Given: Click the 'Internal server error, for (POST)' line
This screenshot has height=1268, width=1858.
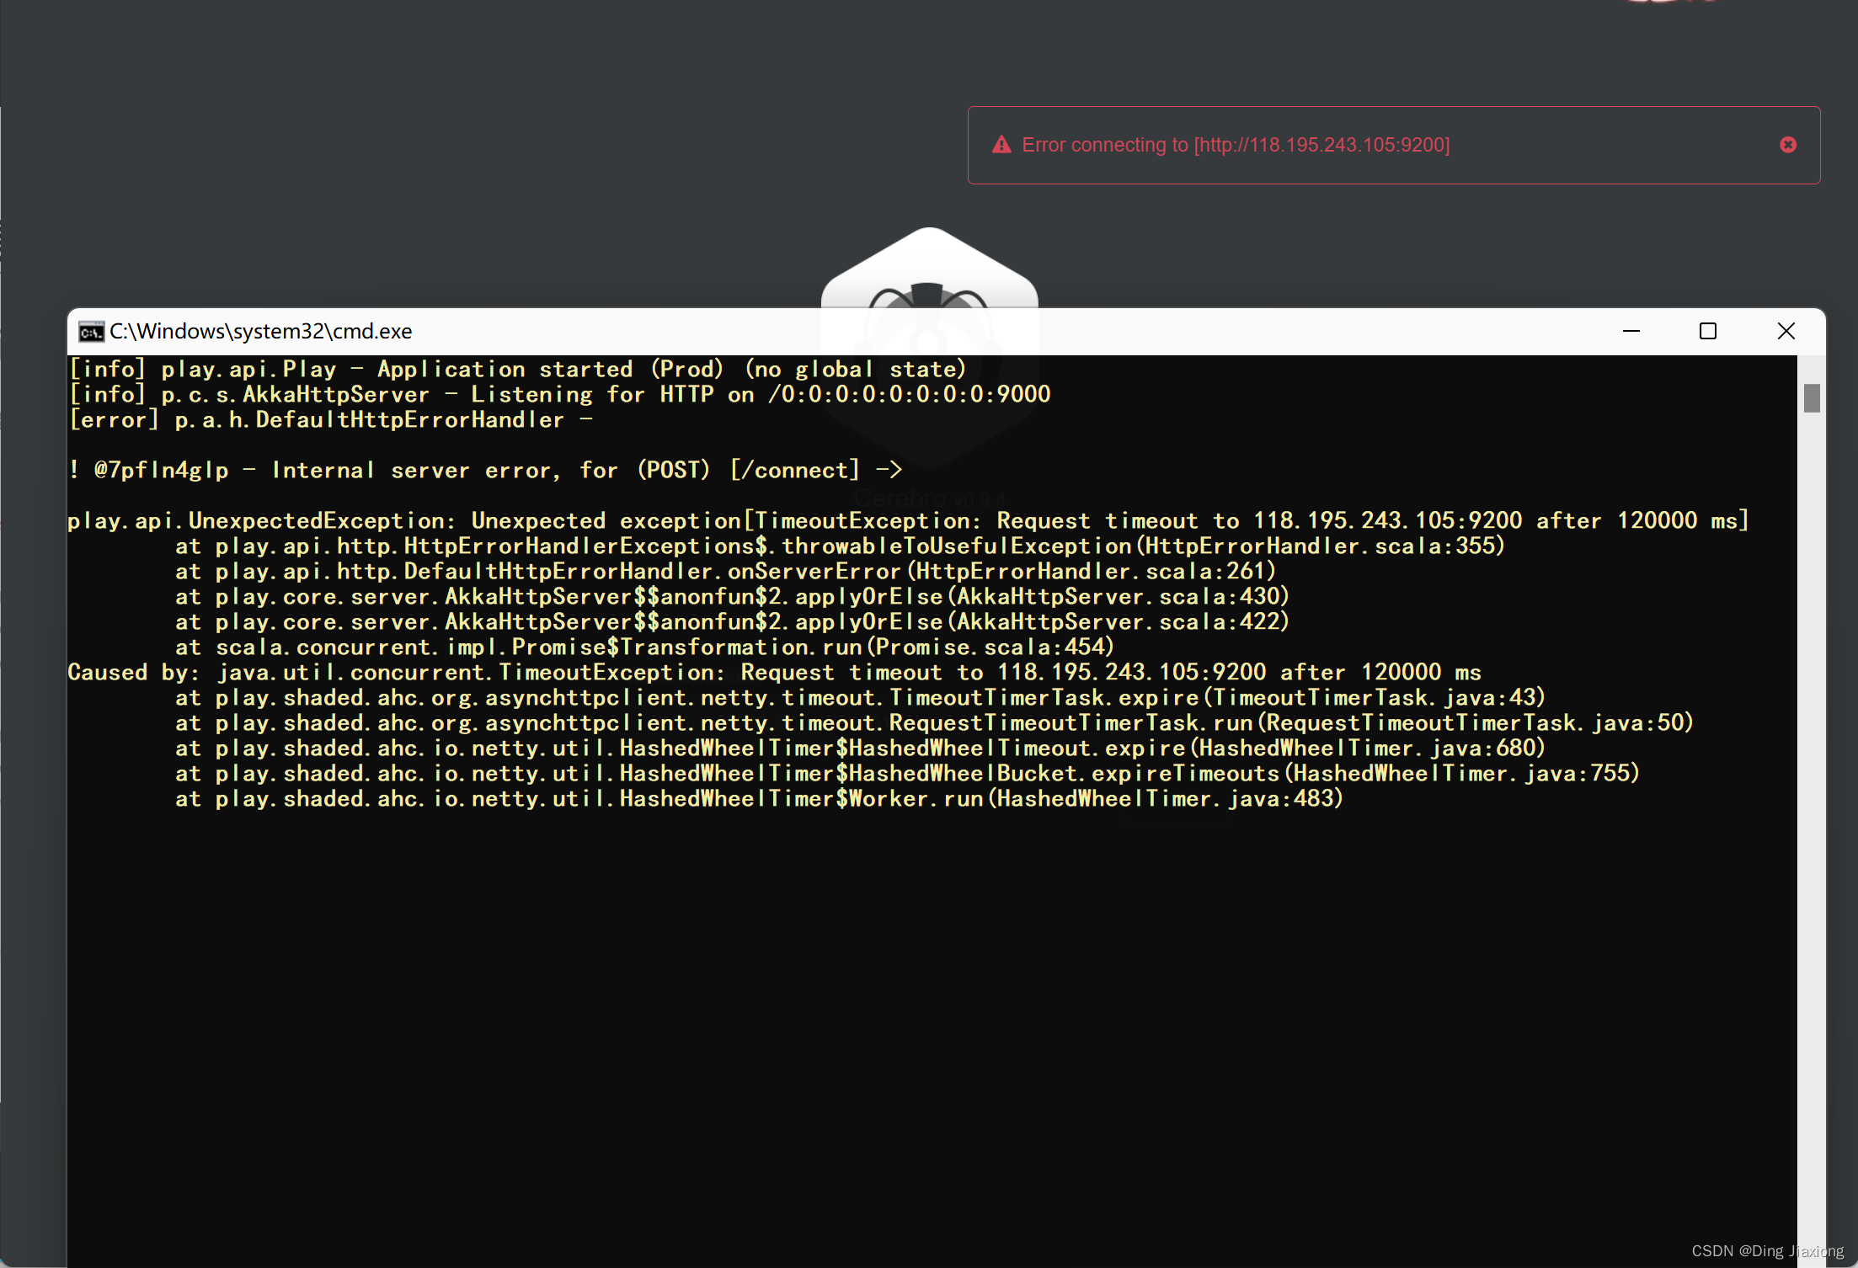Looking at the screenshot, I should pyautogui.click(x=485, y=470).
